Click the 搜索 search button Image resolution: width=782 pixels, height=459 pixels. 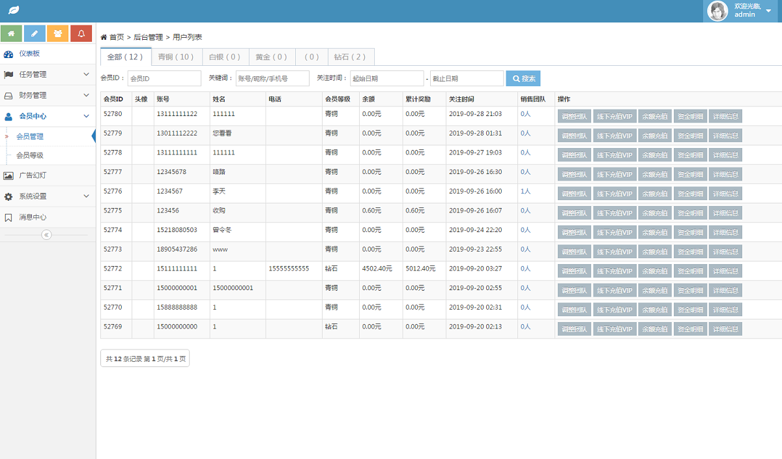[x=523, y=78]
